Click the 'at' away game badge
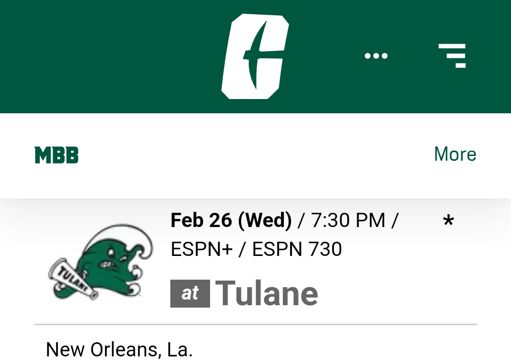The height and width of the screenshot is (364, 511). (190, 293)
